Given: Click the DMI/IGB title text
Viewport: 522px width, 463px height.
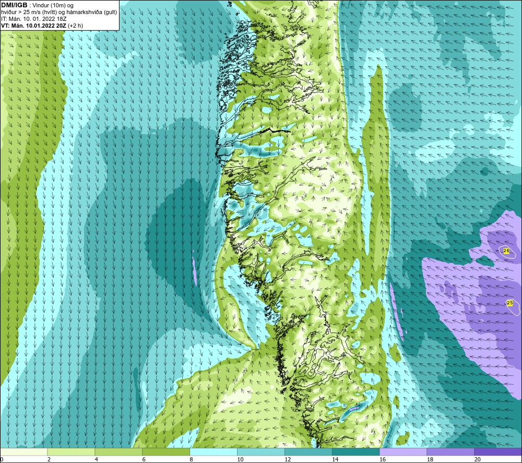Looking at the screenshot, I should 14,5.
